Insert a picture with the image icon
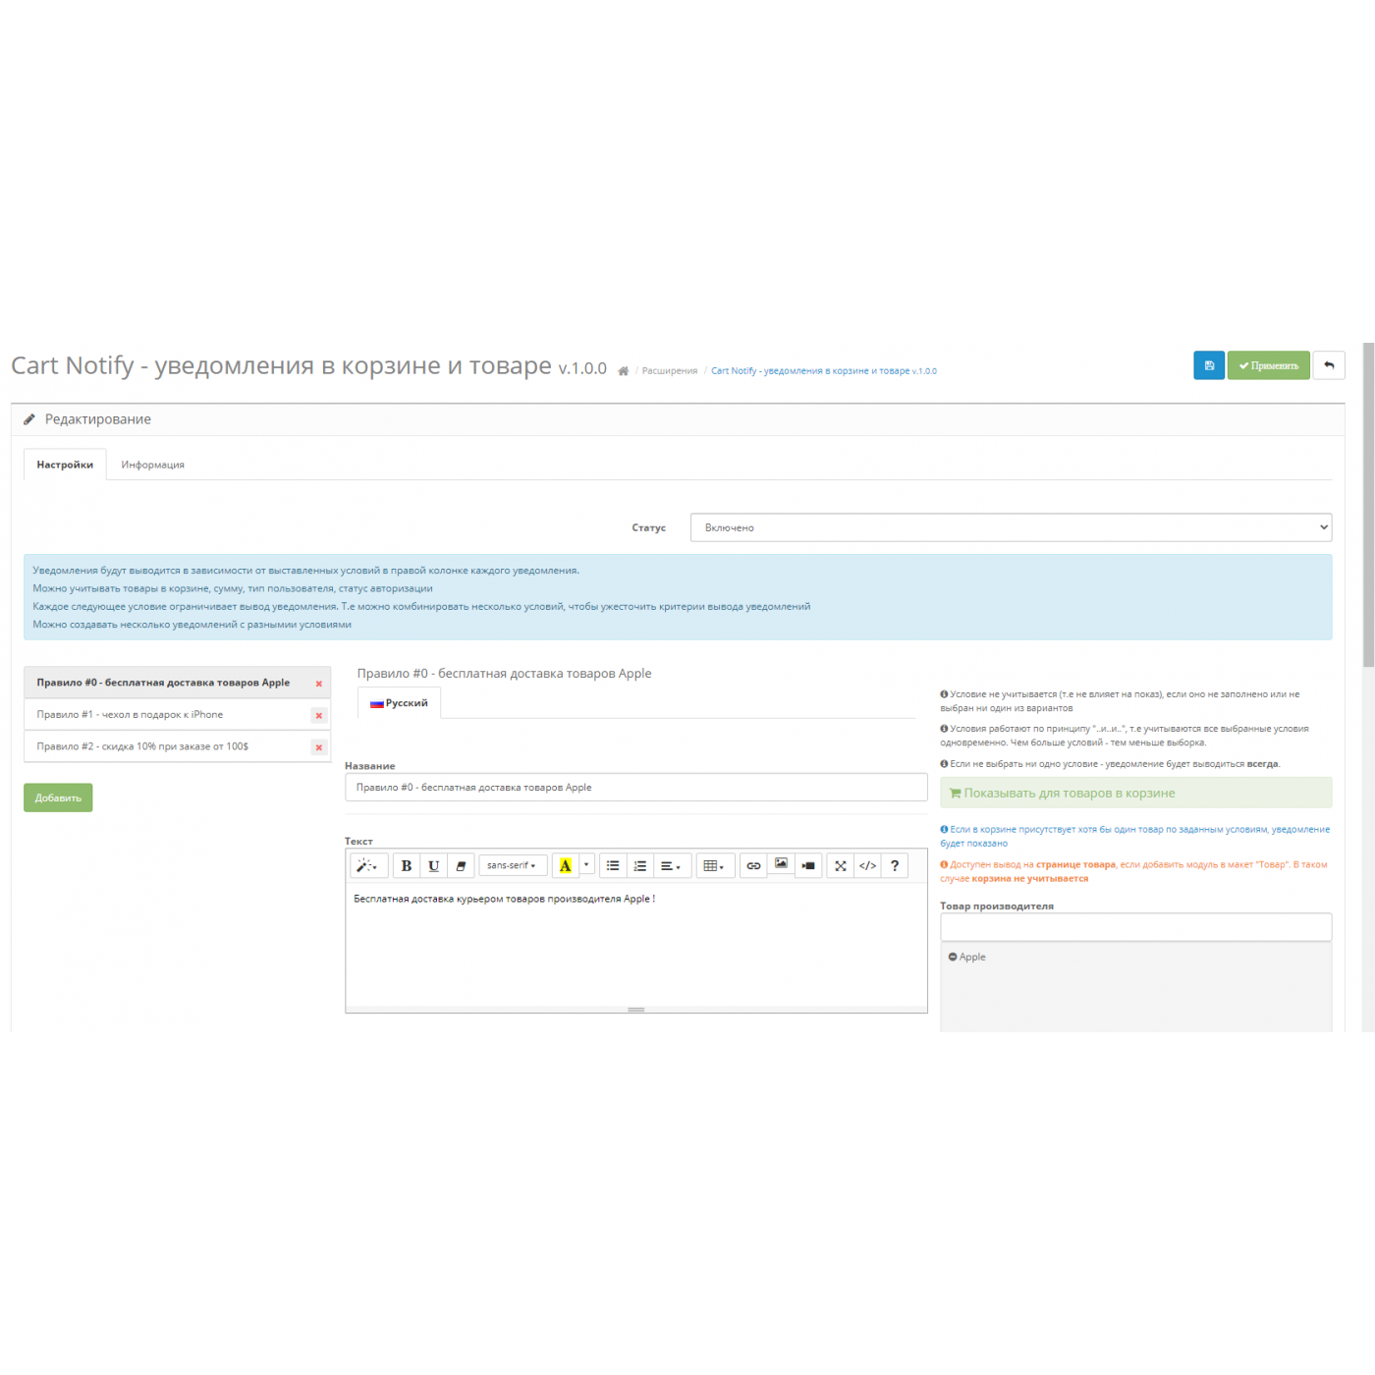The height and width of the screenshot is (1375, 1375). pos(781,864)
